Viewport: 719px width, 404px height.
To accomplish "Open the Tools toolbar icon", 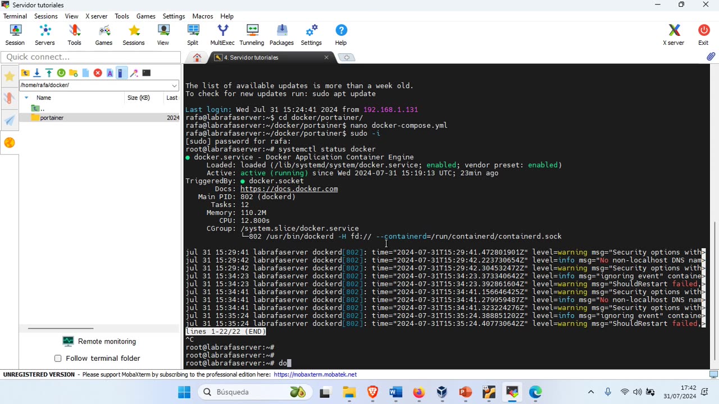I will click(75, 35).
